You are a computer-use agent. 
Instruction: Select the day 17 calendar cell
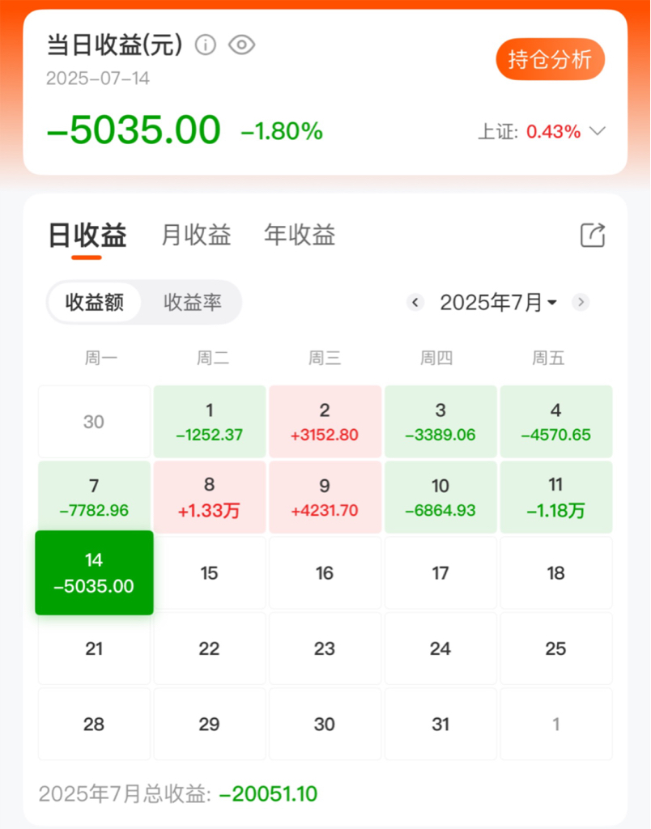pyautogui.click(x=440, y=572)
